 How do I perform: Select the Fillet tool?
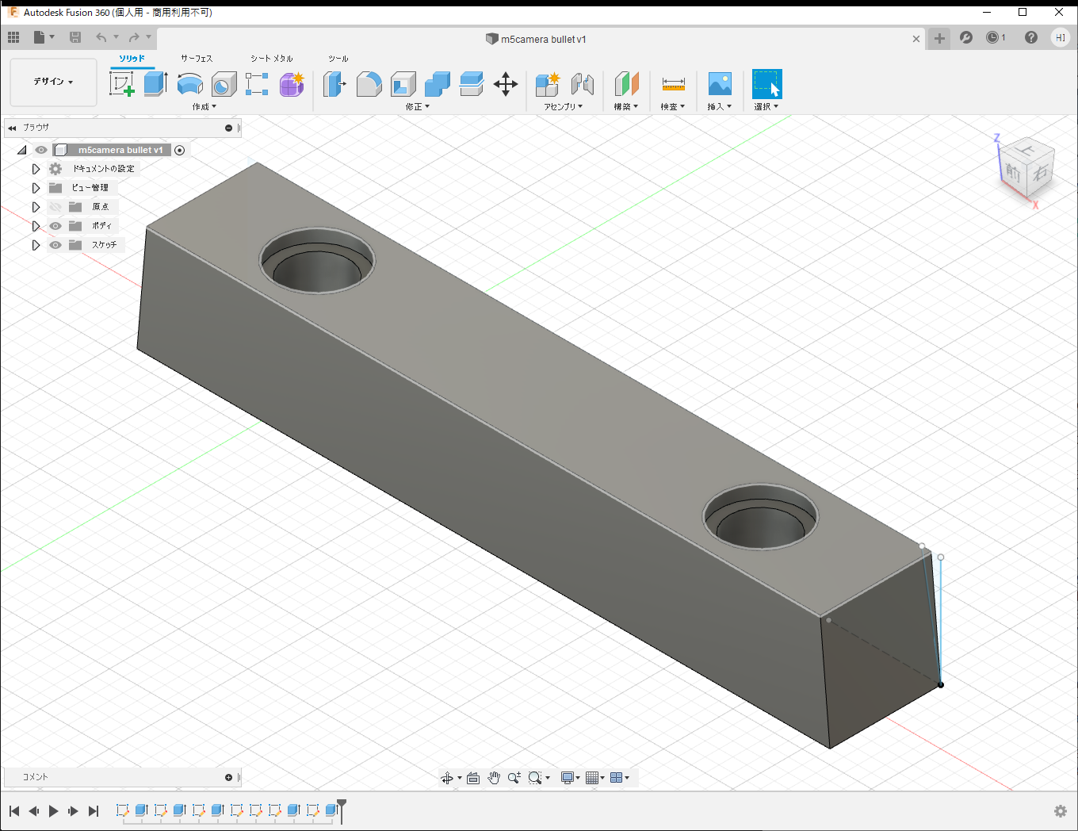pos(369,83)
